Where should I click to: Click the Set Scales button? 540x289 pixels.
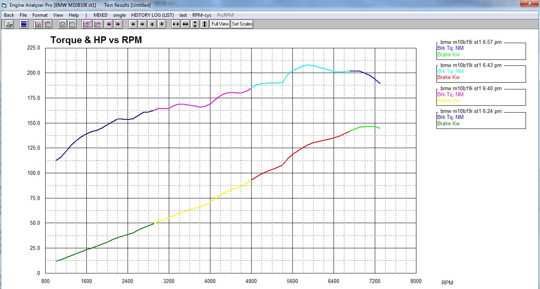pyautogui.click(x=242, y=24)
